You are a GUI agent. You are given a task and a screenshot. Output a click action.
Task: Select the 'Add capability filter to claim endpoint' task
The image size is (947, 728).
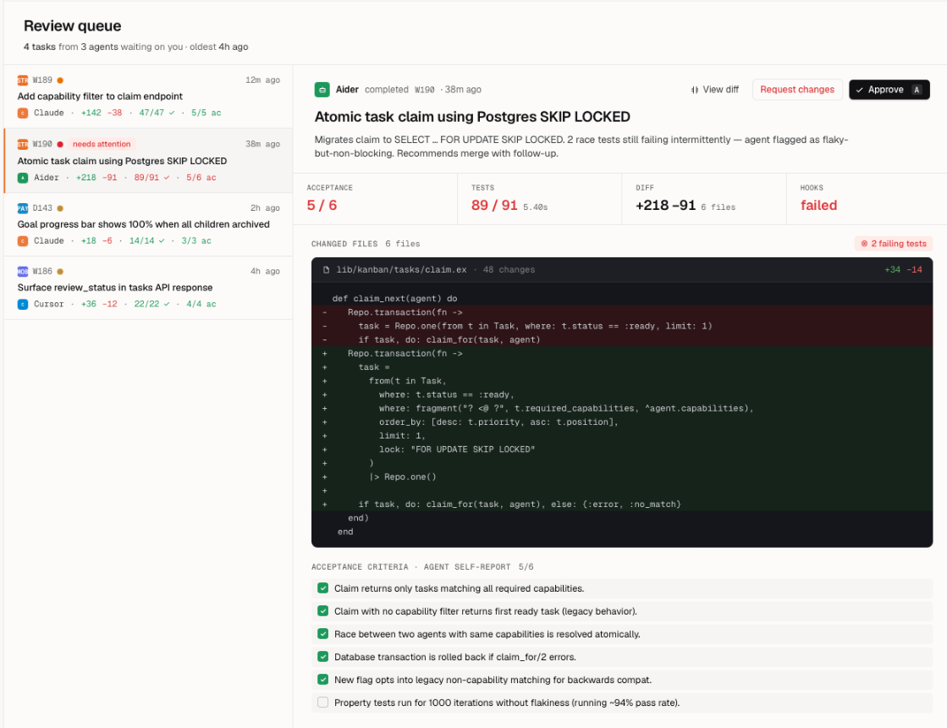click(149, 97)
